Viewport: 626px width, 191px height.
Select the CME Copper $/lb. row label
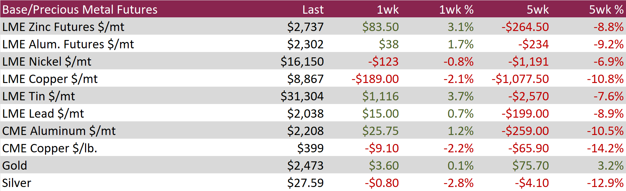click(x=50, y=148)
